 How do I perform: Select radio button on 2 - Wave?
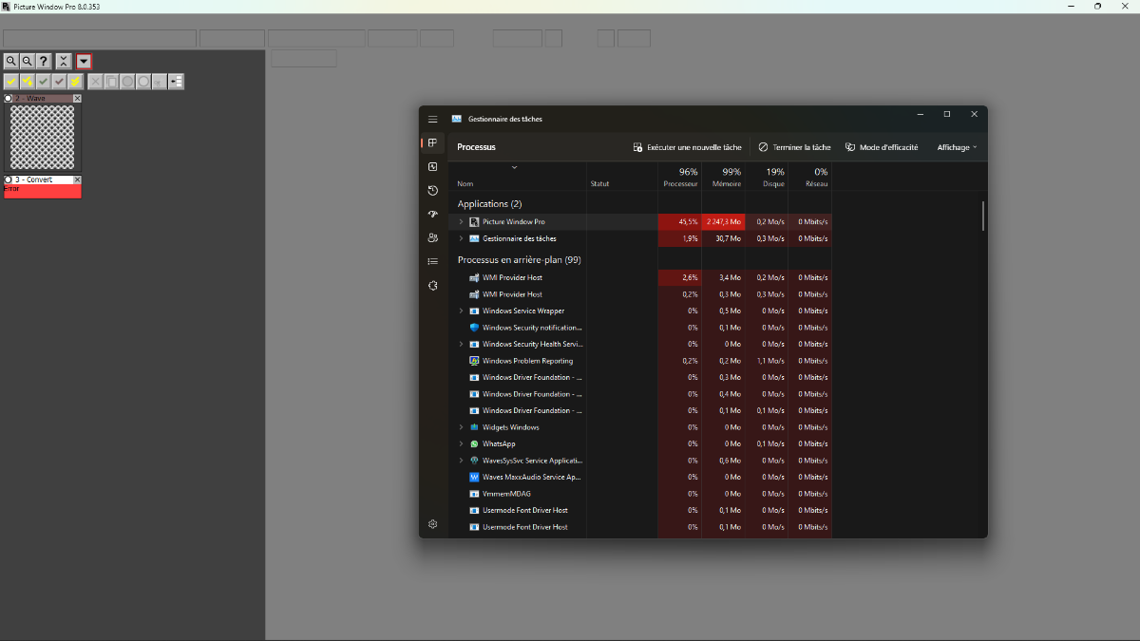point(9,99)
